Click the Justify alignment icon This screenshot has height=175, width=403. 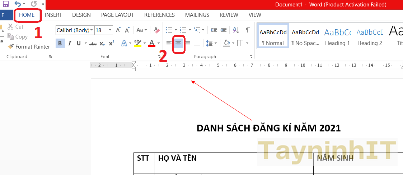tap(197, 43)
